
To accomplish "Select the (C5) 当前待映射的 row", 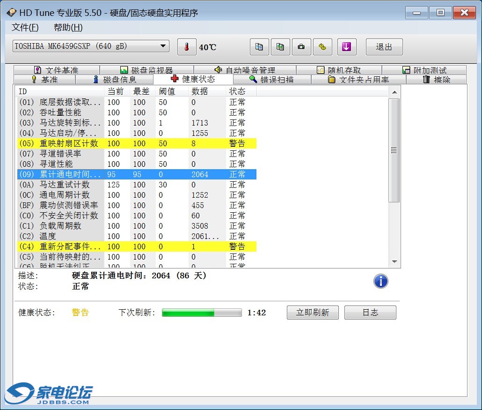I will tap(137, 257).
